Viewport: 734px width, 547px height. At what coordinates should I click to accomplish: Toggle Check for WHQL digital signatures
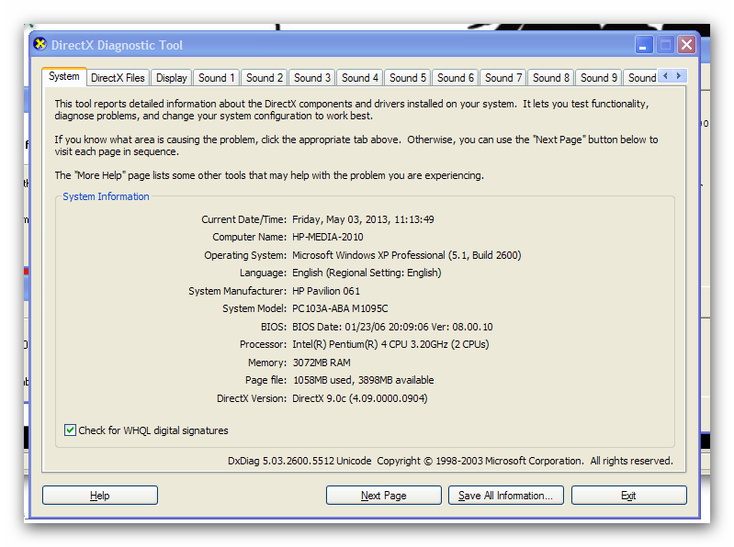pos(71,430)
